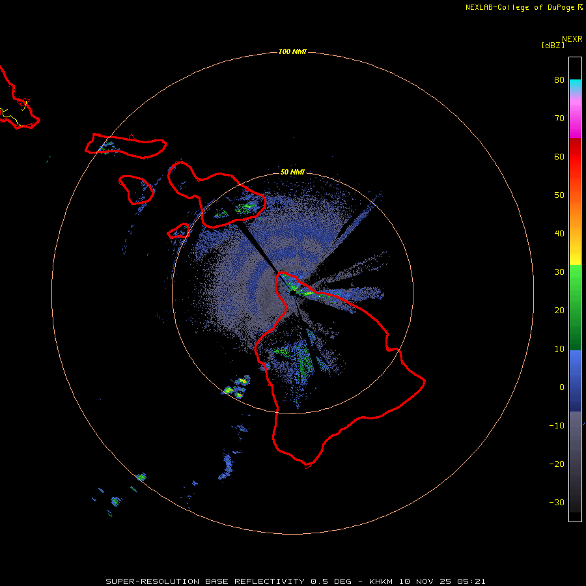The width and height of the screenshot is (586, 586).
Task: Click the -20 value on the dBZ scale
Action: (557, 464)
